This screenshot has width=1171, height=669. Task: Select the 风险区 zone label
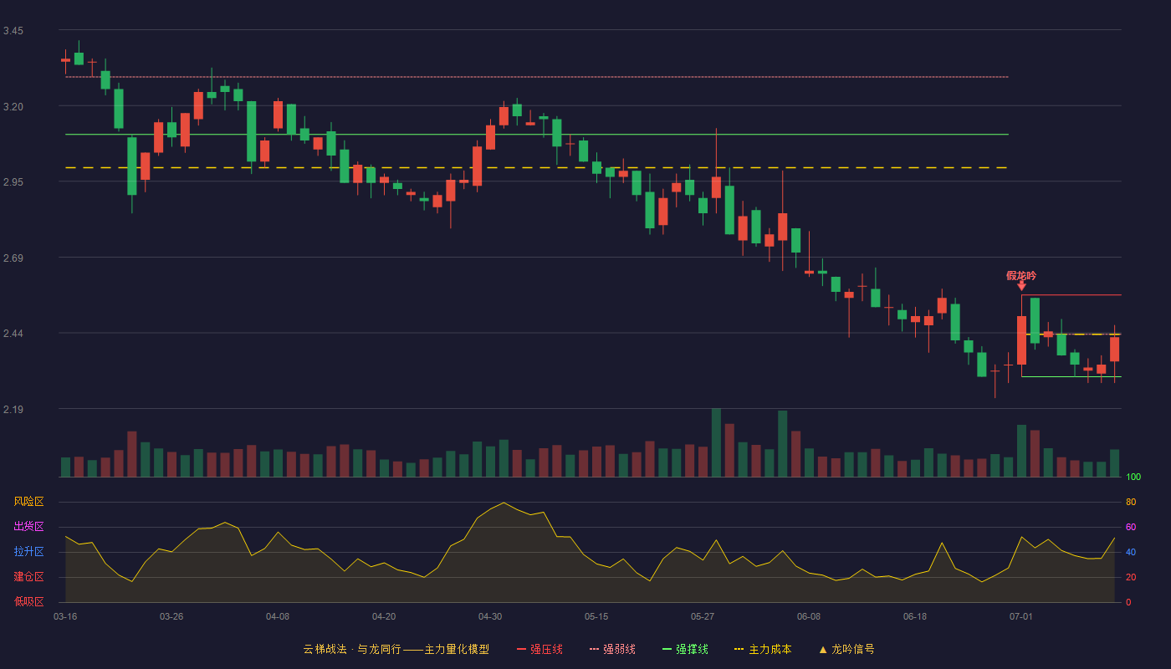pyautogui.click(x=28, y=502)
